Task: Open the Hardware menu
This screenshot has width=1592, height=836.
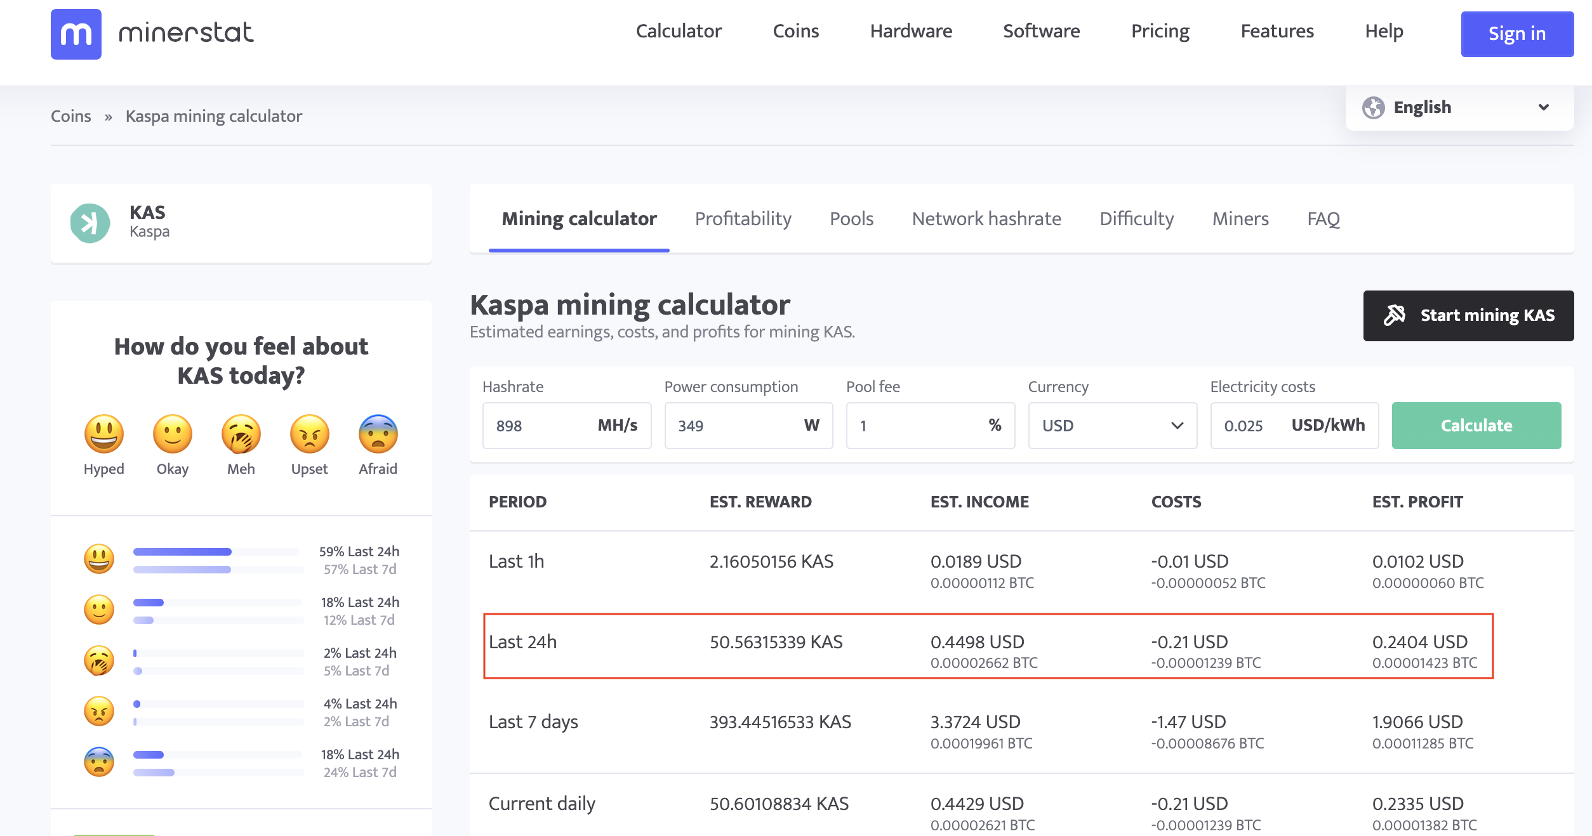Action: (911, 30)
